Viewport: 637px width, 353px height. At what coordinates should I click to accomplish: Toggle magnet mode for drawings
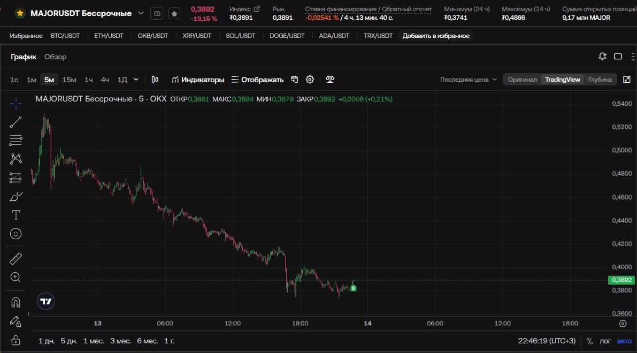tap(16, 302)
